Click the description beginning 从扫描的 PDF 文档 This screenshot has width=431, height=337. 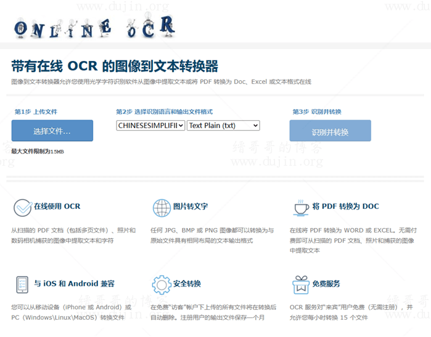point(73,235)
